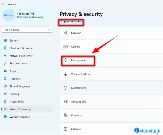Click the Bluetooth icon
Viewport: 163px width, 135px height.
5,48
